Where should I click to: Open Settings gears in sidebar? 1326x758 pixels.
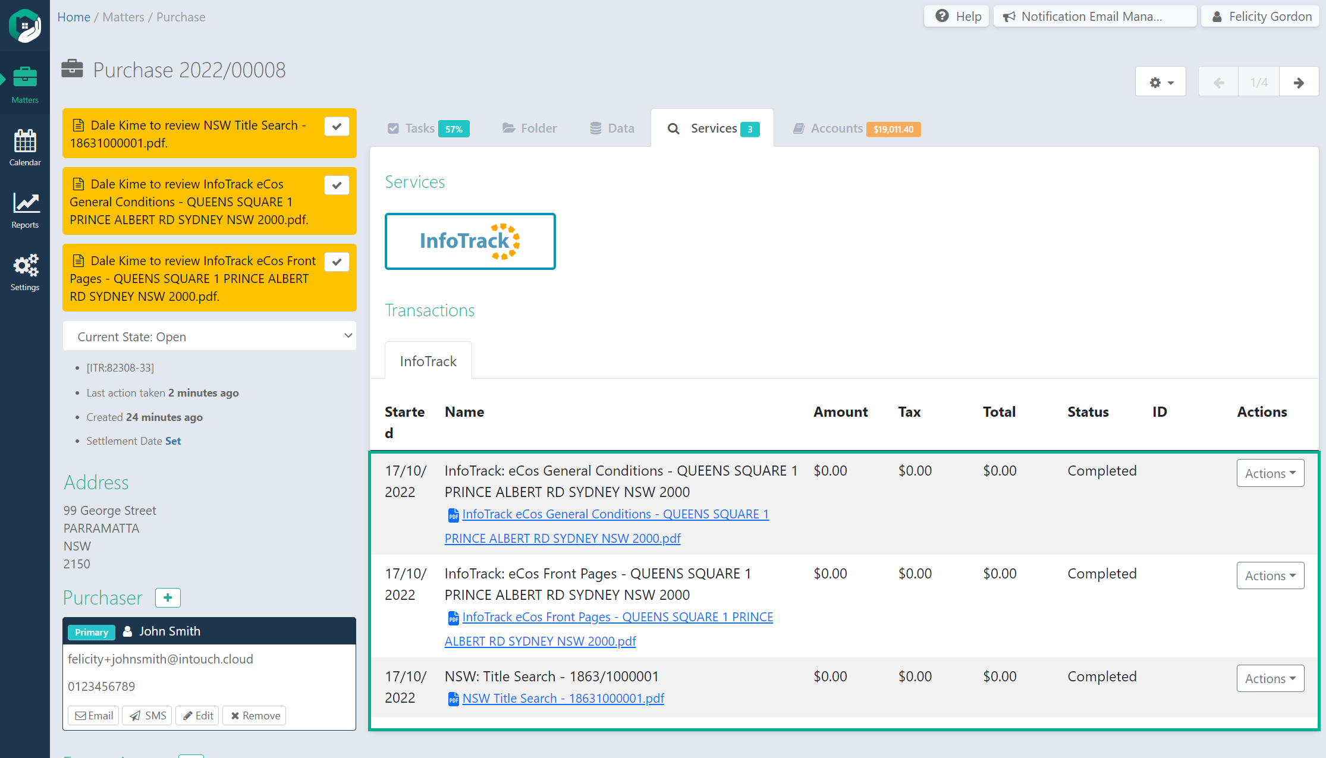[x=25, y=272]
